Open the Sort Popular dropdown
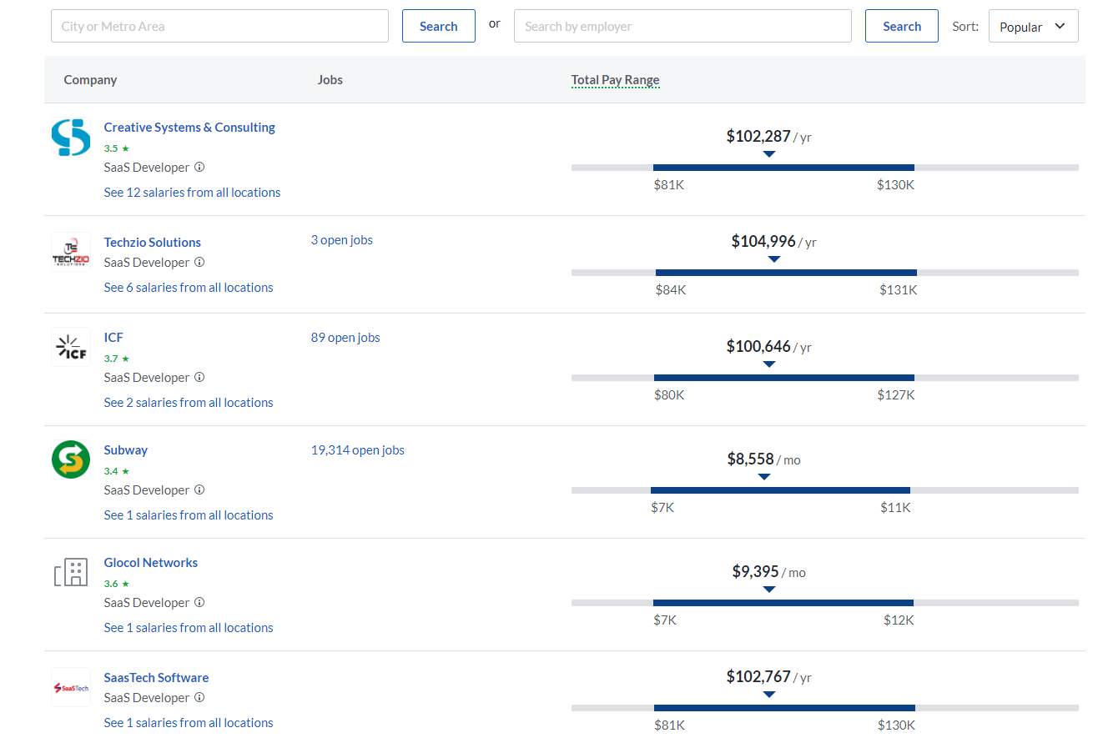This screenshot has height=748, width=1103. tap(1033, 26)
